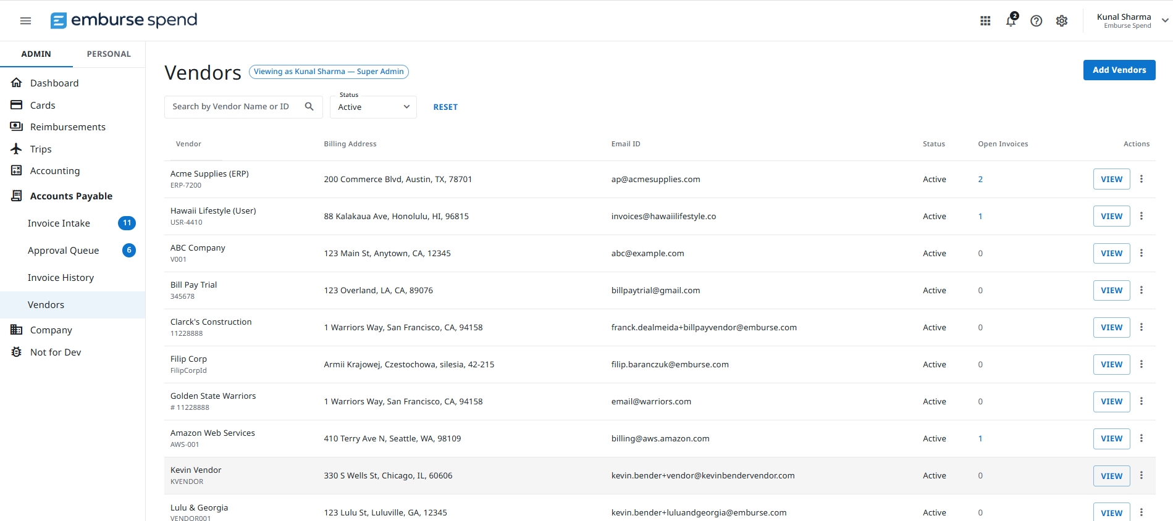Select email billing@aws.amazon.com
This screenshot has height=521, width=1173.
click(660, 438)
